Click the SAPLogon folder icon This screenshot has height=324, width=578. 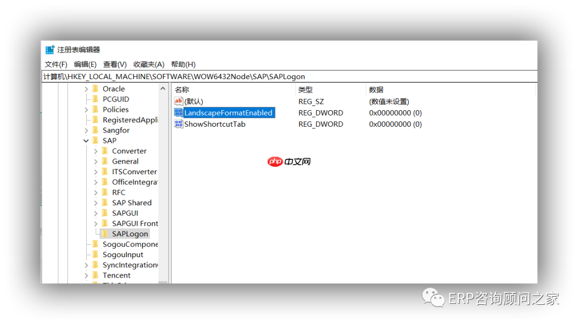point(105,234)
